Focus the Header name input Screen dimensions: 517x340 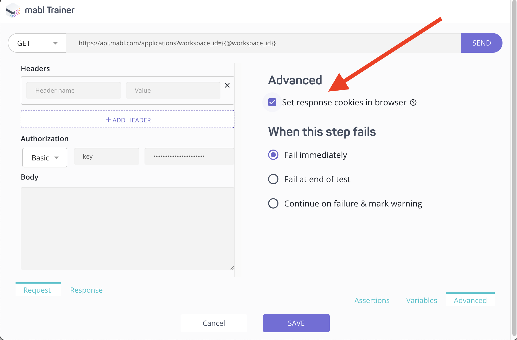[x=74, y=91]
